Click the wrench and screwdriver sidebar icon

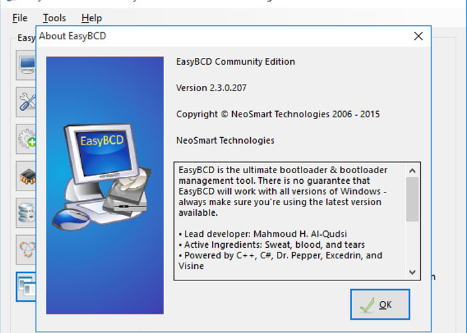(26, 102)
